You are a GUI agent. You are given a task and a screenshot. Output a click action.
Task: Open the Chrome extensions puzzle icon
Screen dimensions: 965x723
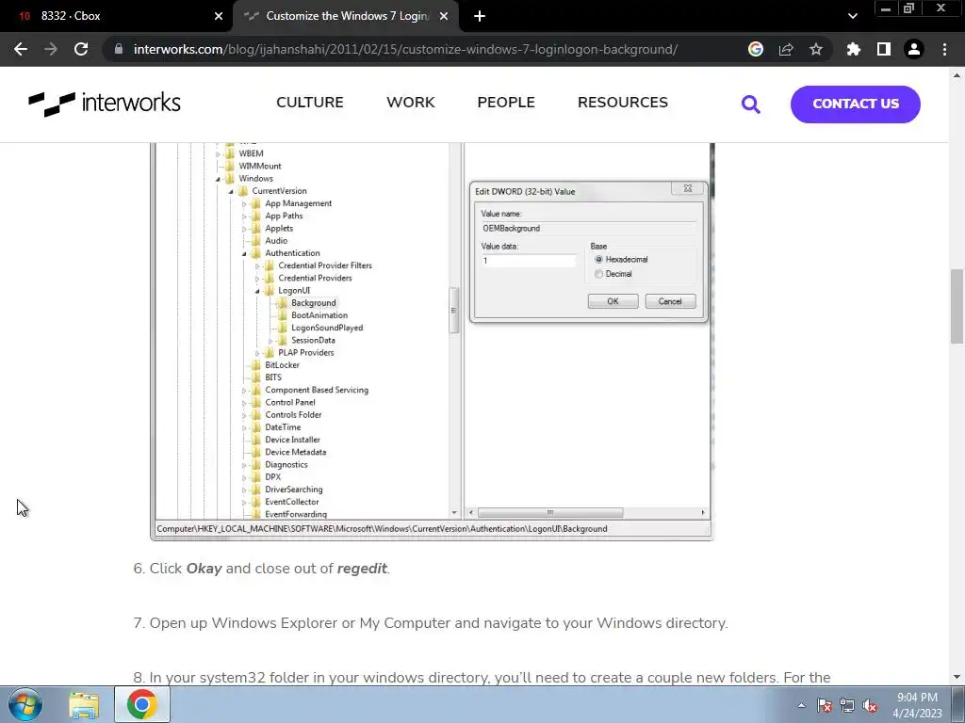853,49
